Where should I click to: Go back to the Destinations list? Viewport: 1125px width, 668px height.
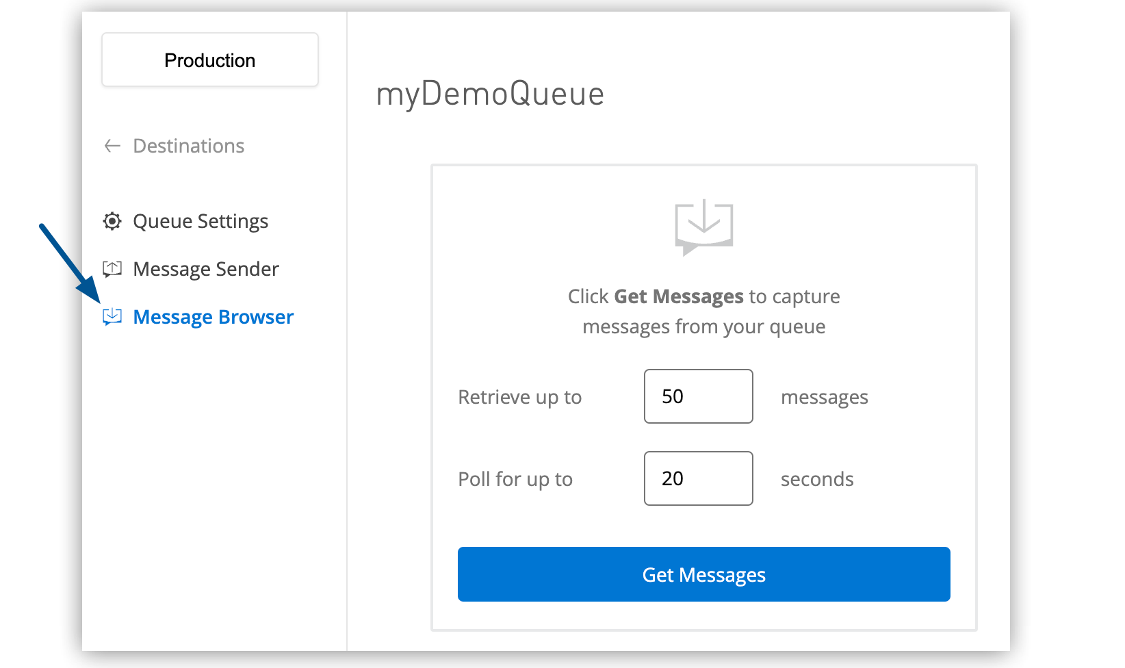188,146
